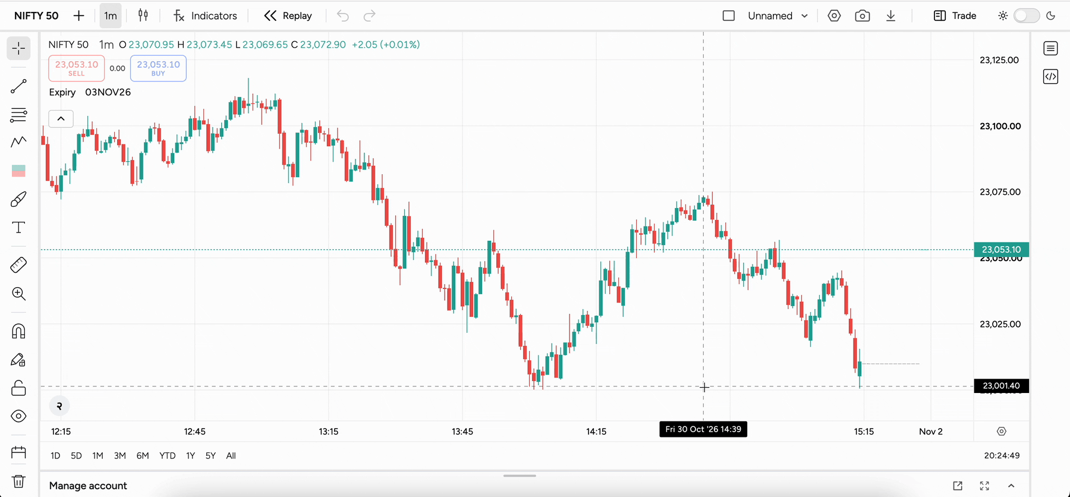This screenshot has height=497, width=1070.
Task: Expand bottom panel with chevron up
Action: (1011, 486)
